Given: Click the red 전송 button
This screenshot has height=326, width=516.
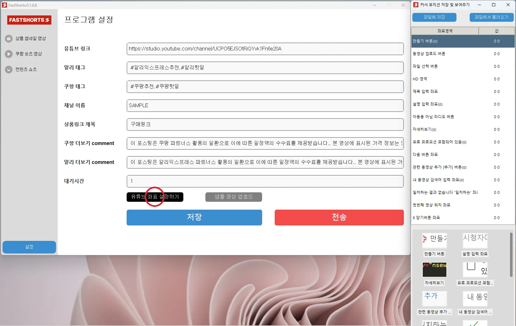Looking at the screenshot, I should click(x=339, y=218).
